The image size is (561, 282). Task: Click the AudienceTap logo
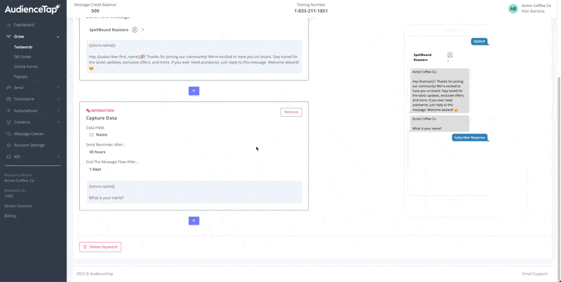(x=32, y=9)
